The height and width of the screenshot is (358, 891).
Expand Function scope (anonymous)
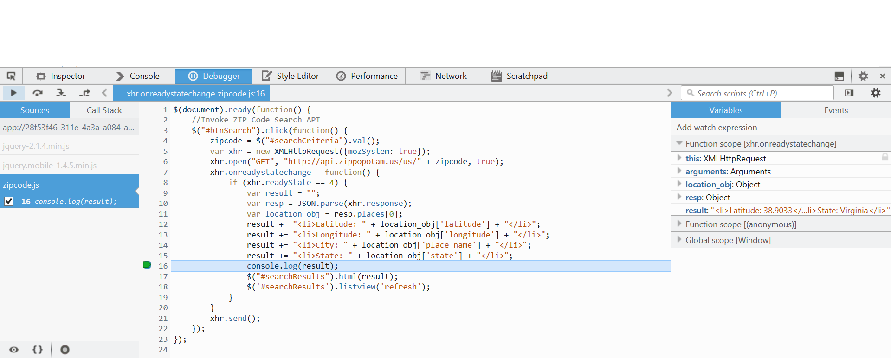(679, 224)
